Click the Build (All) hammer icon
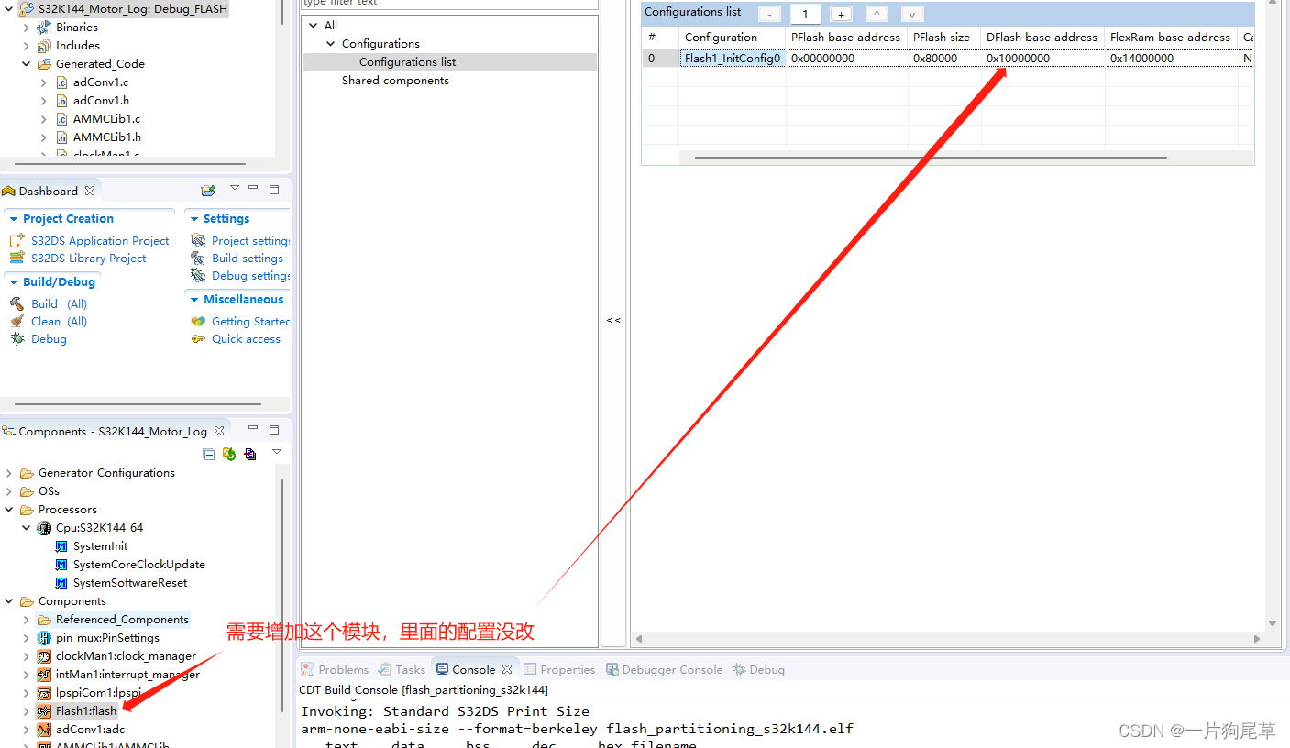The image size is (1290, 748). coord(17,303)
